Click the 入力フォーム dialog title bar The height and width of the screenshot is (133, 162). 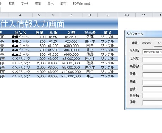[143, 34]
